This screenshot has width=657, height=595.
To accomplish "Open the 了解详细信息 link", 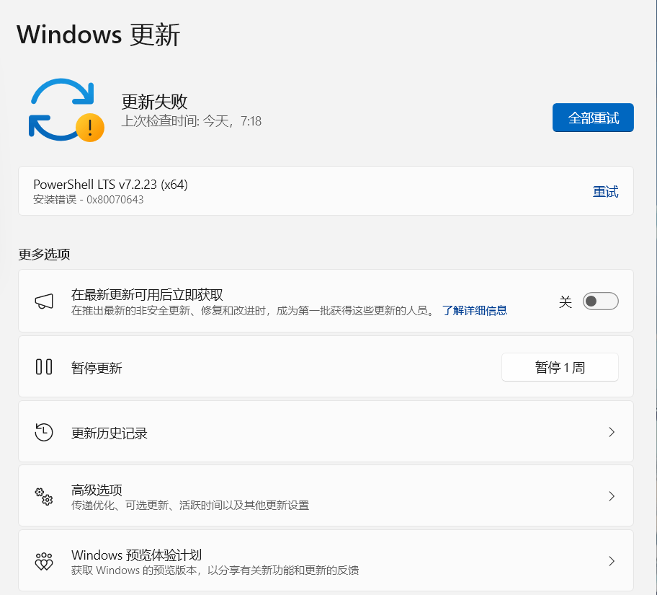I will tap(475, 311).
